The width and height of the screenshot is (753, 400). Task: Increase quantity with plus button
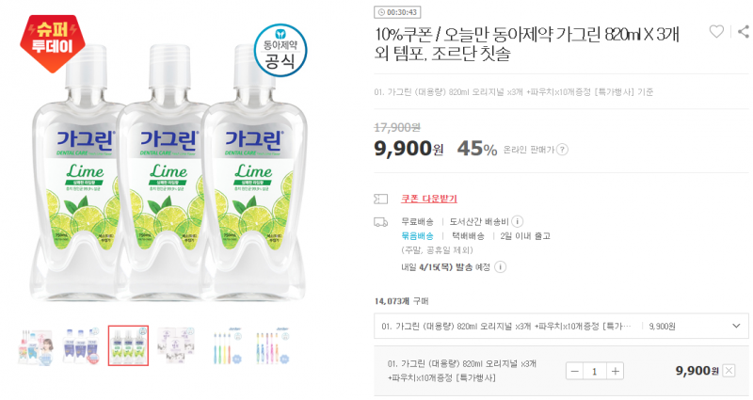pyautogui.click(x=615, y=371)
